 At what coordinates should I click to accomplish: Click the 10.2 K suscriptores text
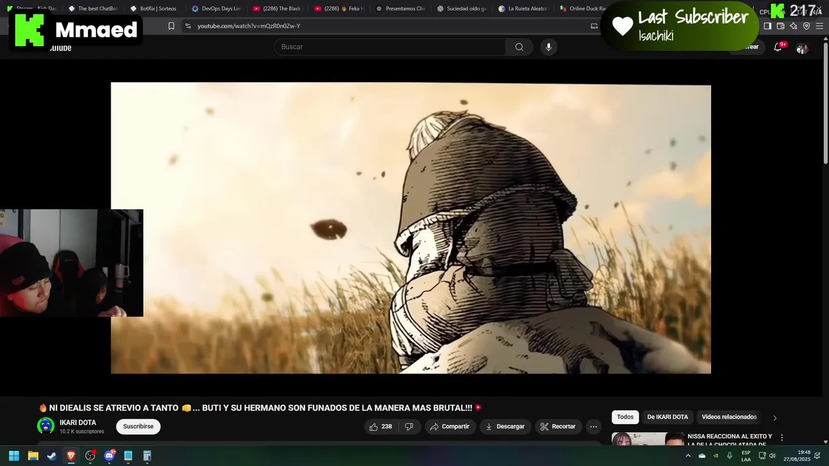(82, 432)
